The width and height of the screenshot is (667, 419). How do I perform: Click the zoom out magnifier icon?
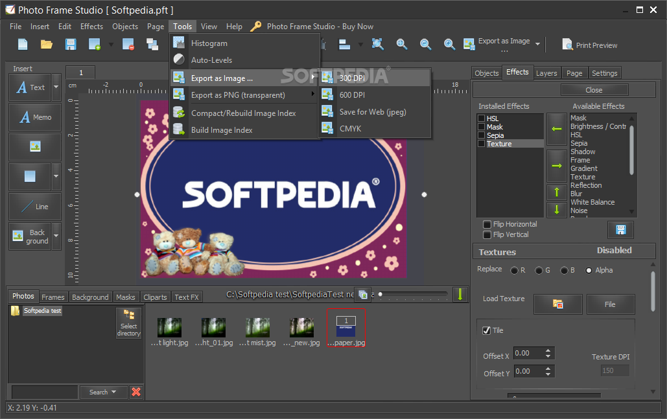[x=425, y=44]
